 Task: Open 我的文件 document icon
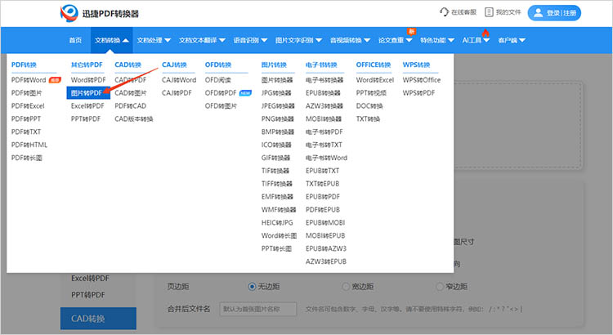pos(489,12)
